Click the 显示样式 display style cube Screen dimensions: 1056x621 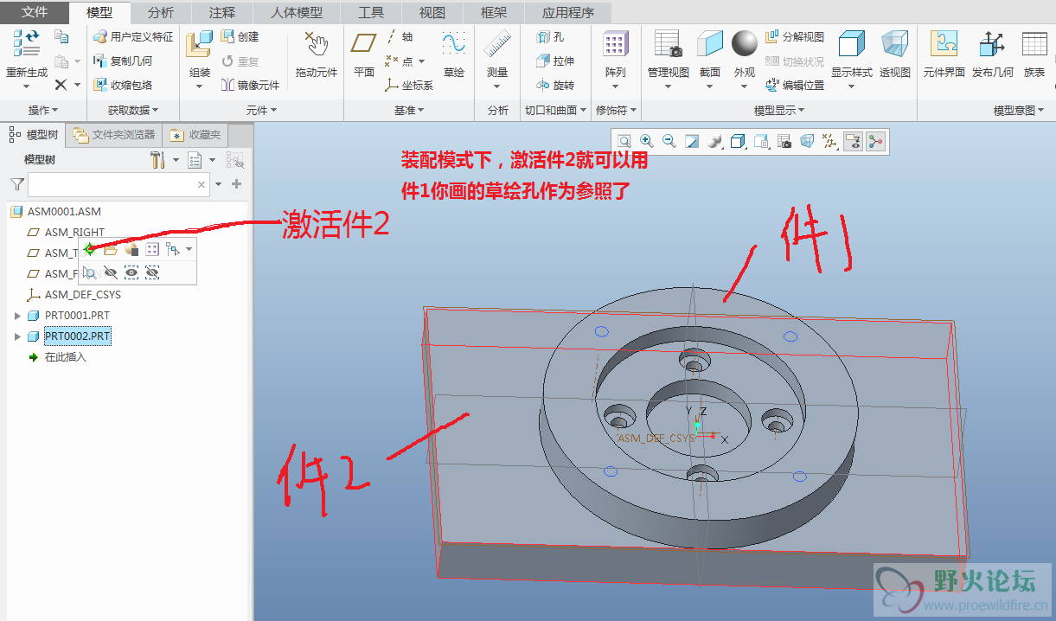[x=852, y=44]
